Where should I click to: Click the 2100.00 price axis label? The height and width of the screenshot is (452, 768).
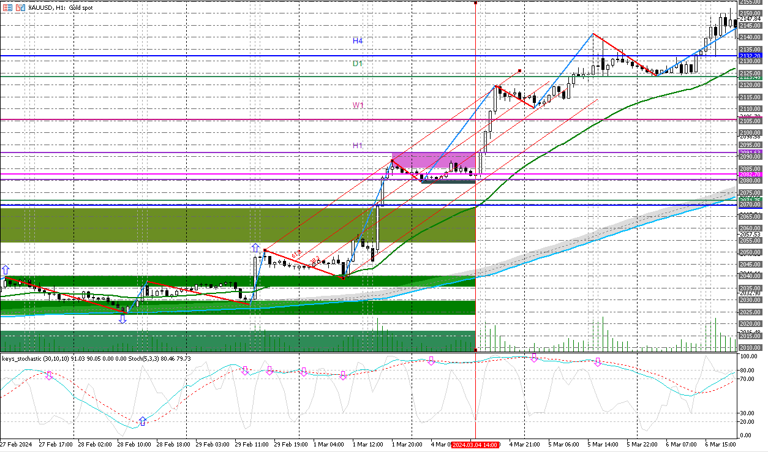point(750,132)
